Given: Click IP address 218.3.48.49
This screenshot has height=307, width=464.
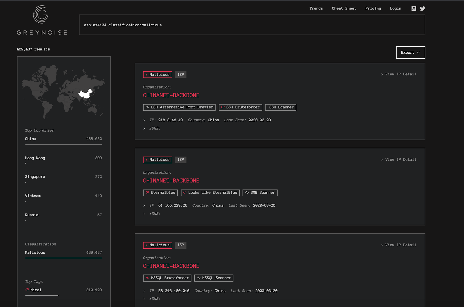Looking at the screenshot, I should 171,120.
